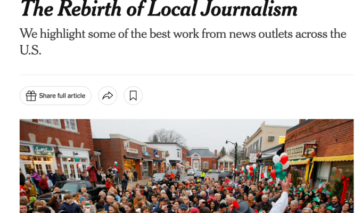362x213 pixels.
Task: Save article with the bookmark icon
Action: 133,96
